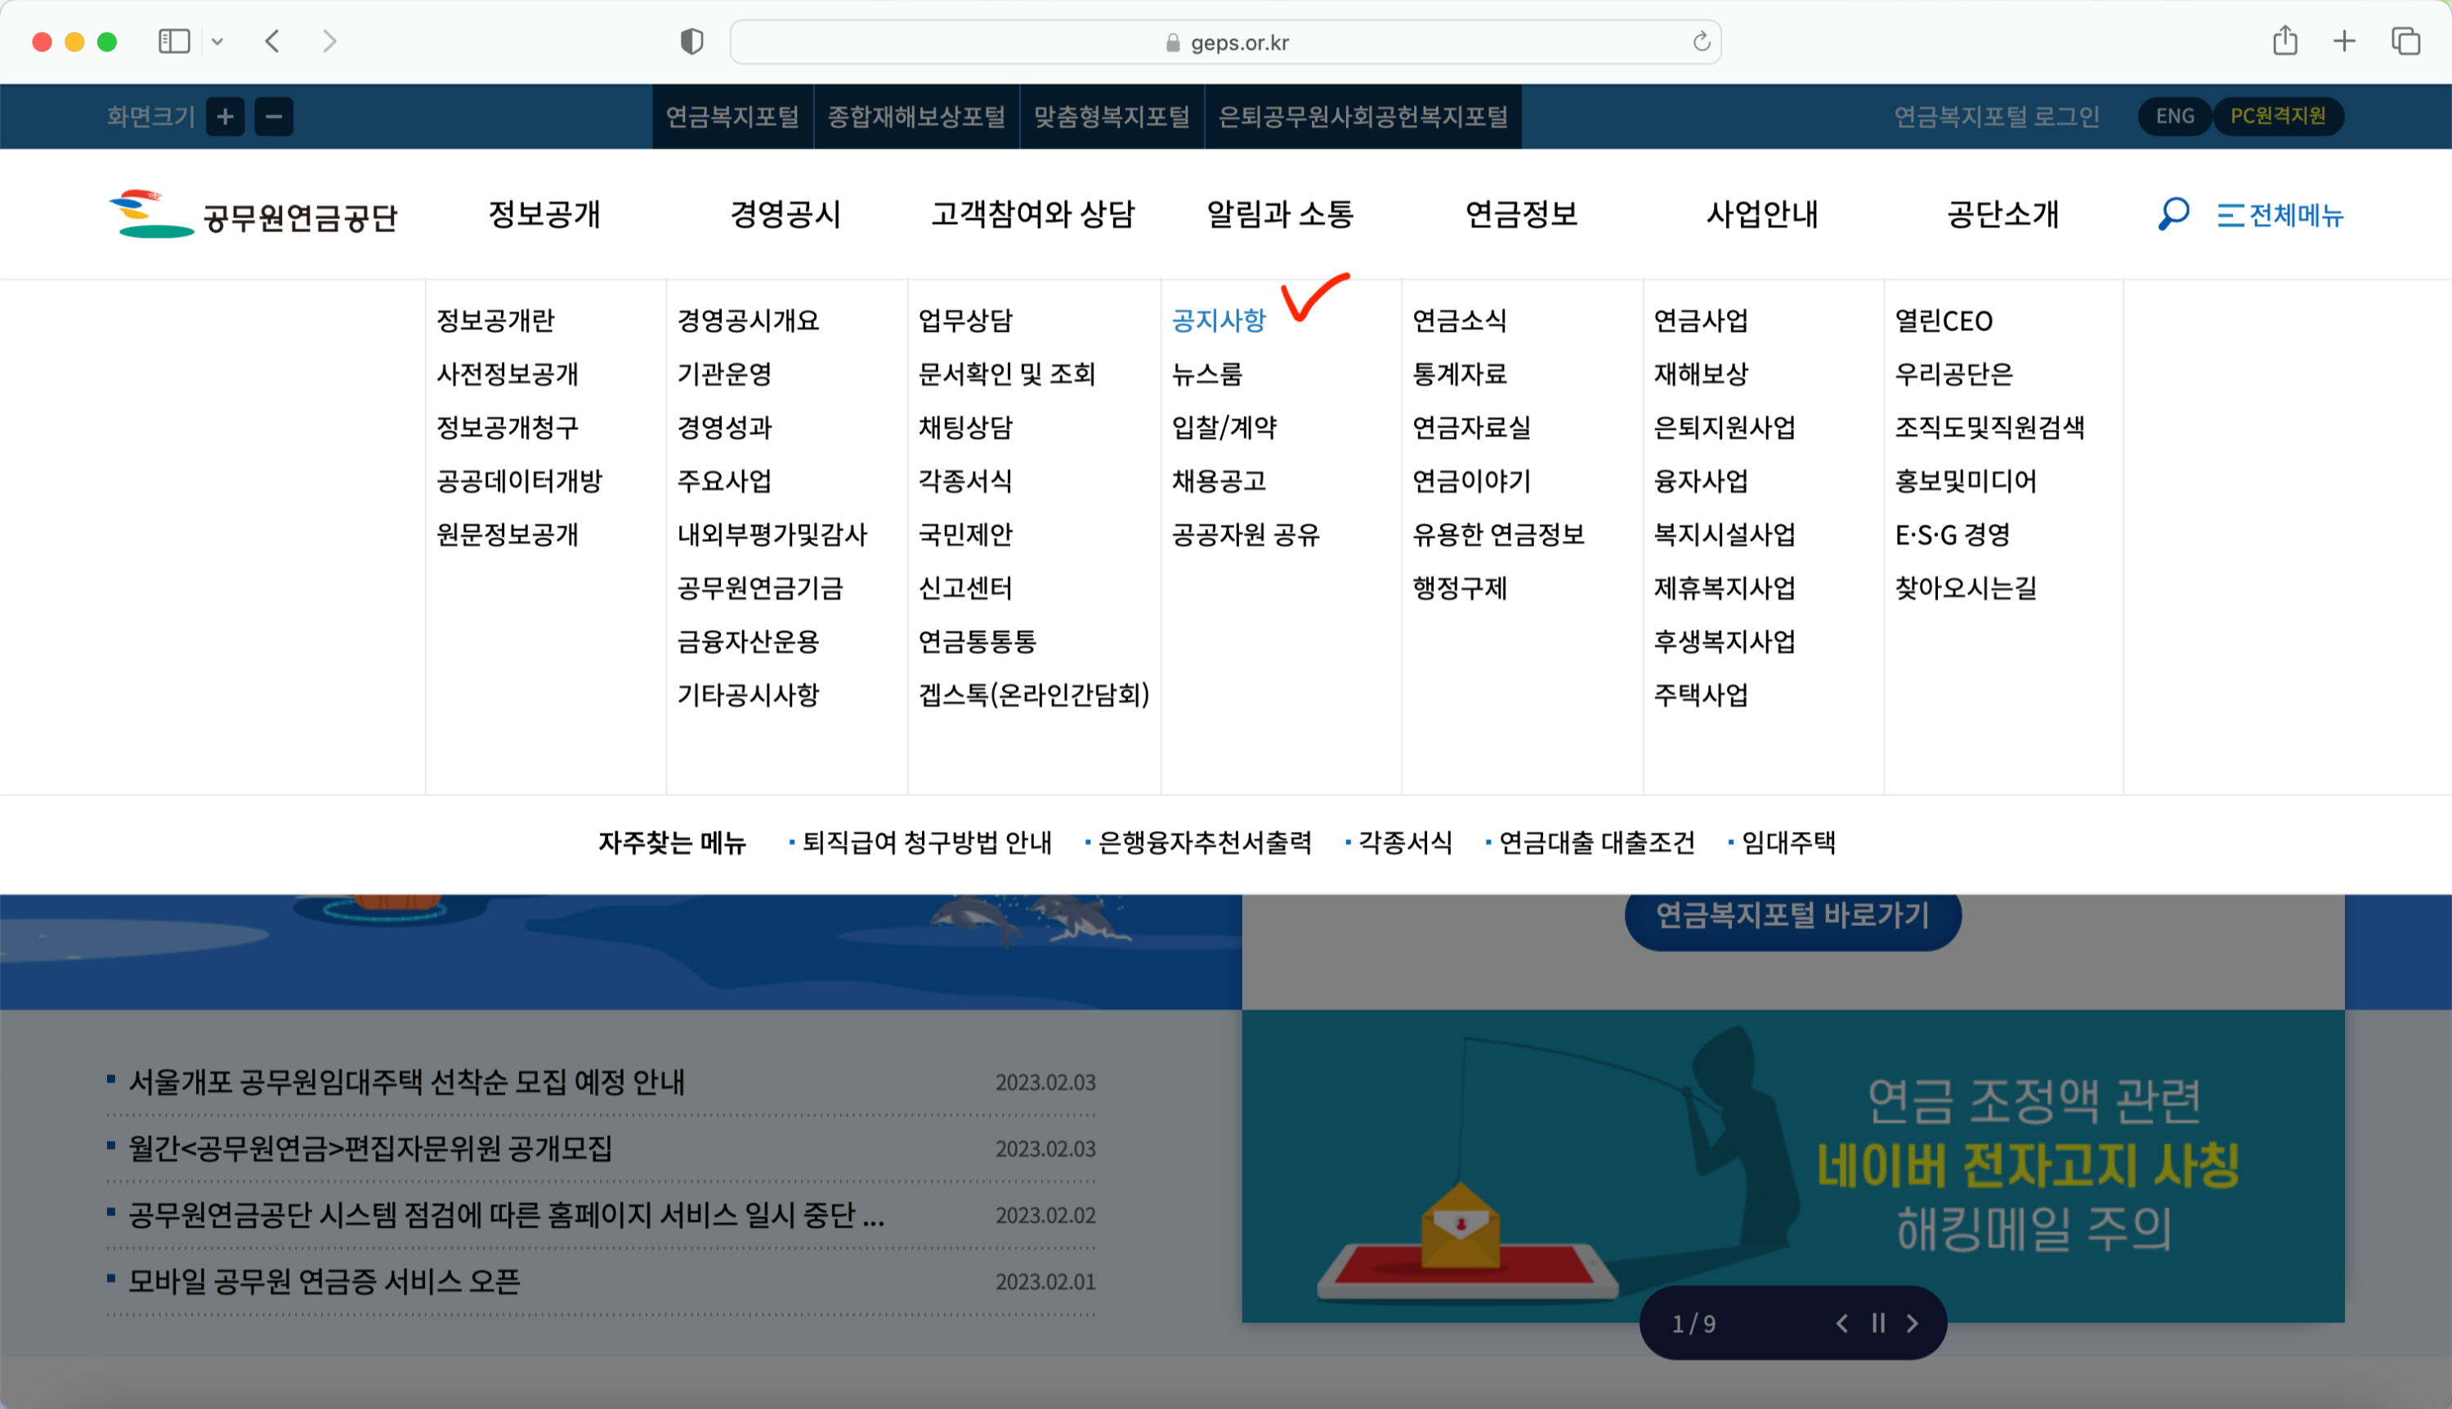Go to previous banner slide
Screen dimensions: 2452x1409
[1842, 1323]
